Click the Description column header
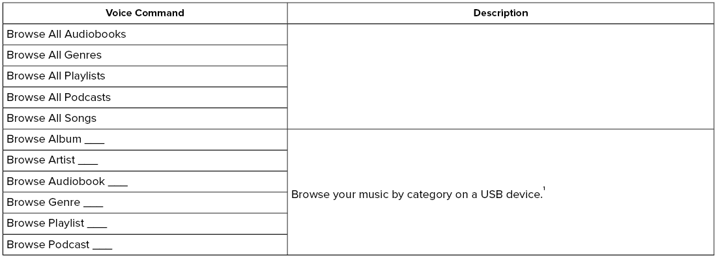The image size is (718, 258). (x=500, y=13)
